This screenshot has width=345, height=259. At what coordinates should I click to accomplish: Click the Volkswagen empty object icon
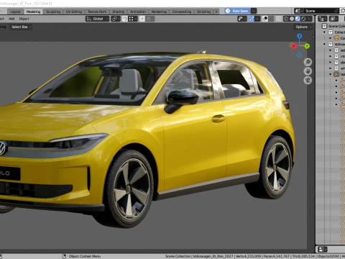pyautogui.click(x=336, y=74)
